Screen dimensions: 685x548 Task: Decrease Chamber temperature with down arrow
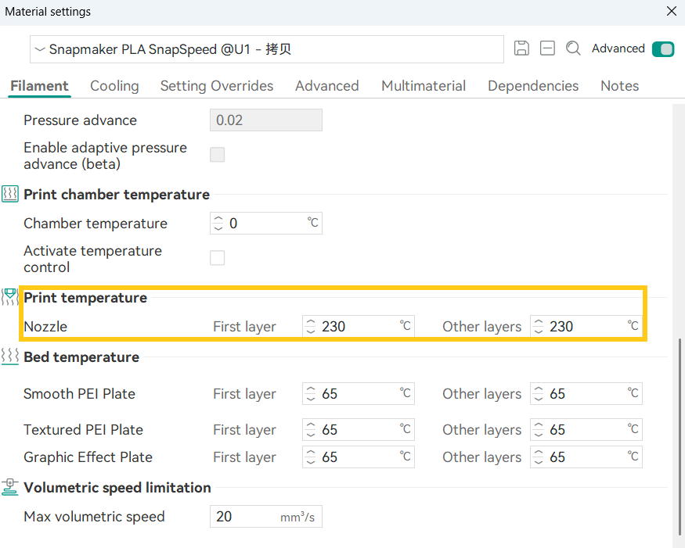218,227
